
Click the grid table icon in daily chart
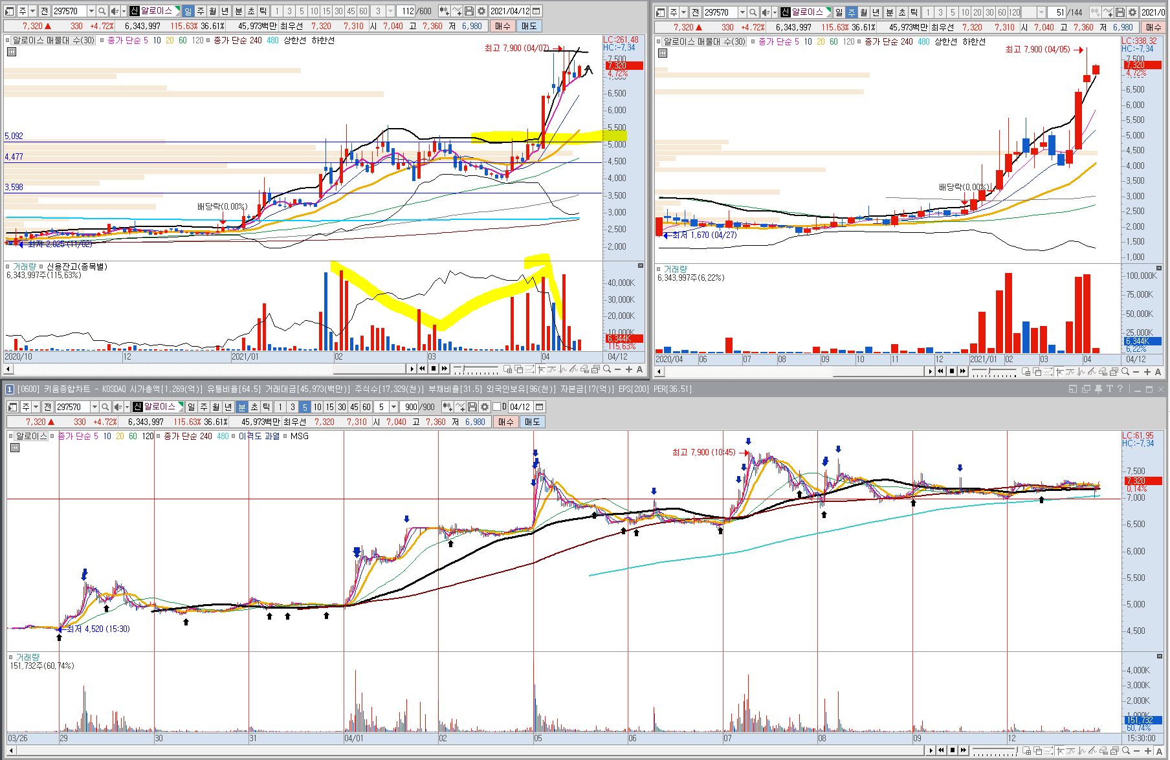[x=11, y=52]
